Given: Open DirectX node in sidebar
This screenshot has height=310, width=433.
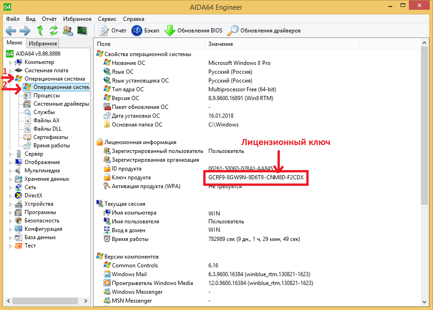Looking at the screenshot, I should tap(33, 196).
